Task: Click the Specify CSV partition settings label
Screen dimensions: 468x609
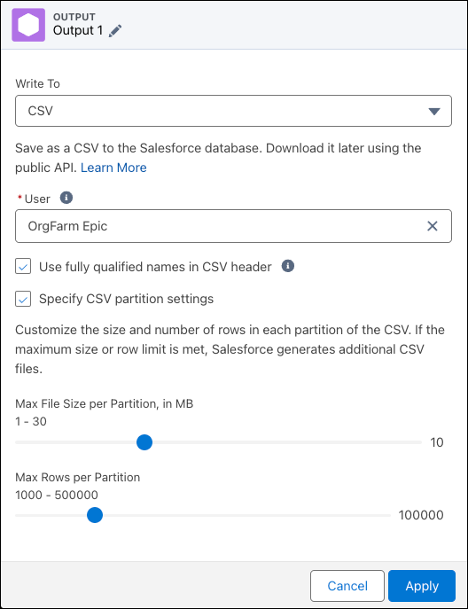Action: pos(126,299)
